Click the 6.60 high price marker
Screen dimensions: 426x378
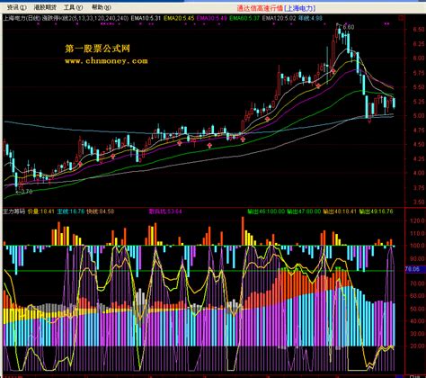point(349,27)
